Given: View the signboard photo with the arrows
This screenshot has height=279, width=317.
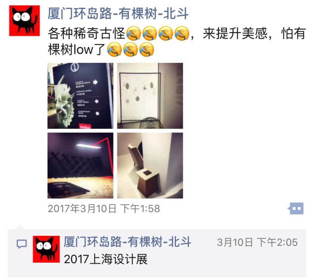Looking at the screenshot, I should 80,96.
